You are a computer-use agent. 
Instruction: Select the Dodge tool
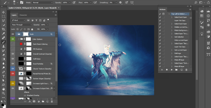[x=3, y=68]
